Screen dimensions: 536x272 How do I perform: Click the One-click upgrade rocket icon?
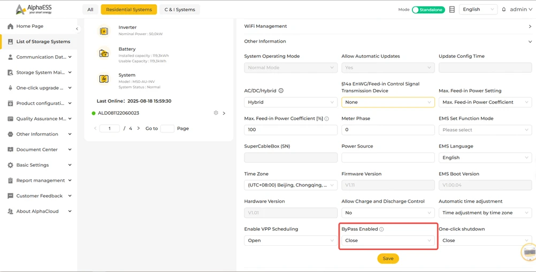point(10,88)
